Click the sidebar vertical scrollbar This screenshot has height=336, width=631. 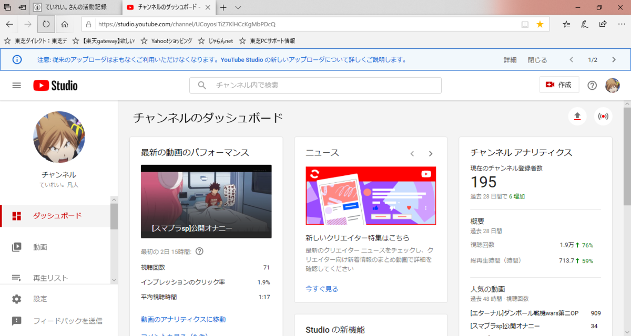[x=114, y=216]
